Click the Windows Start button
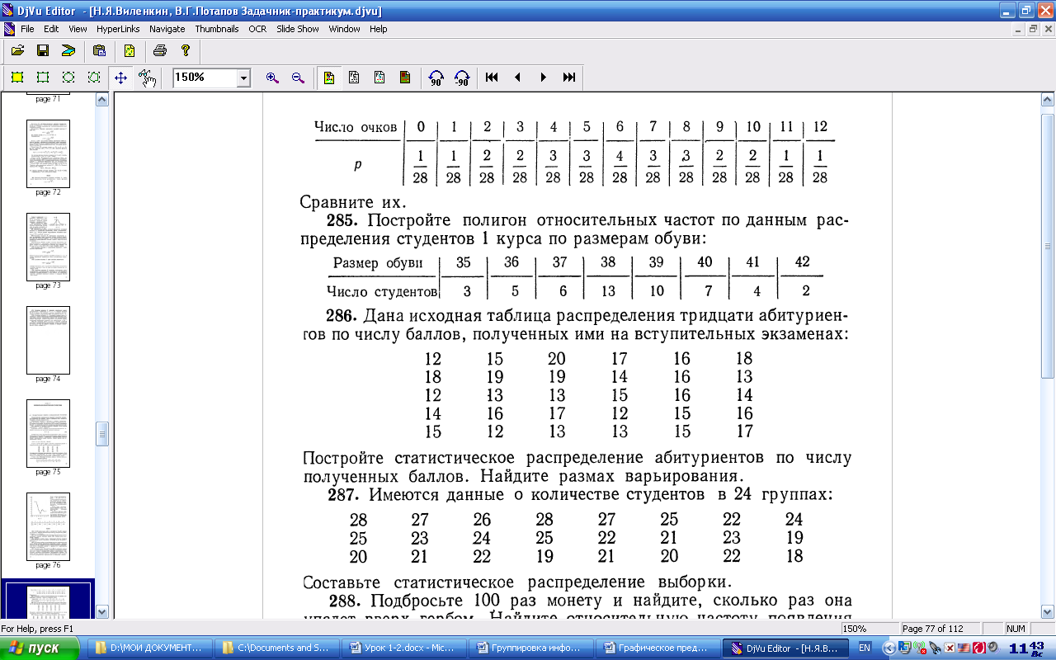1056x660 pixels. click(40, 648)
